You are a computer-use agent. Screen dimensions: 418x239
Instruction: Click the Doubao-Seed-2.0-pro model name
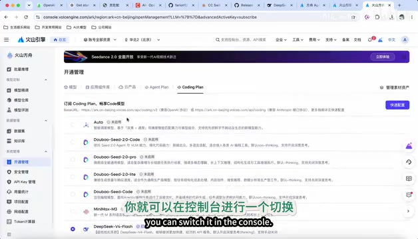(x=115, y=157)
